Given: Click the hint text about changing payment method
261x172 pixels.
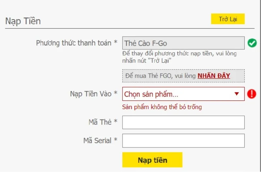Looking at the screenshot, I should [x=179, y=57].
